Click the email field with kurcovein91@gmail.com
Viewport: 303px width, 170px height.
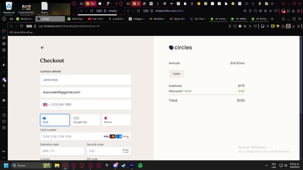[x=85, y=93]
